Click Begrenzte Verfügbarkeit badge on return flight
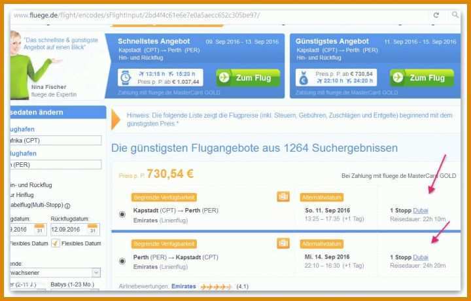Image resolution: width=471 pixels, height=301 pixels. (x=164, y=244)
